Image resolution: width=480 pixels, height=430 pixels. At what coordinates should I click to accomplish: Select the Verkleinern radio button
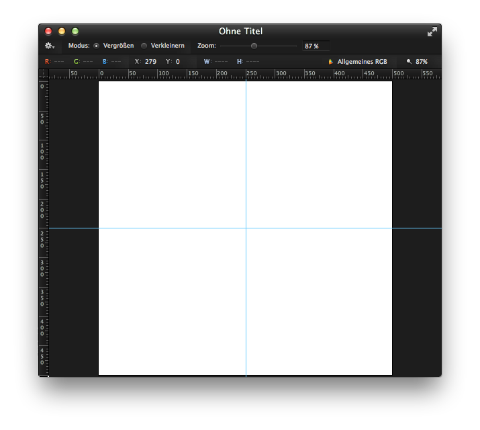(144, 46)
